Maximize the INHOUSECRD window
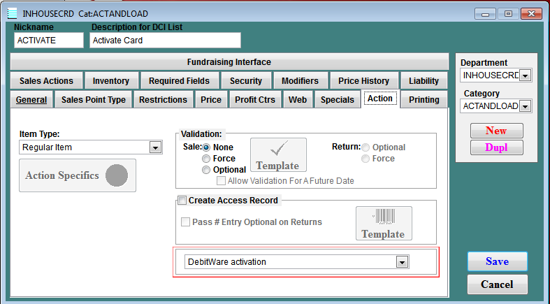Screen dimensions: 550x304 pos(508,14)
